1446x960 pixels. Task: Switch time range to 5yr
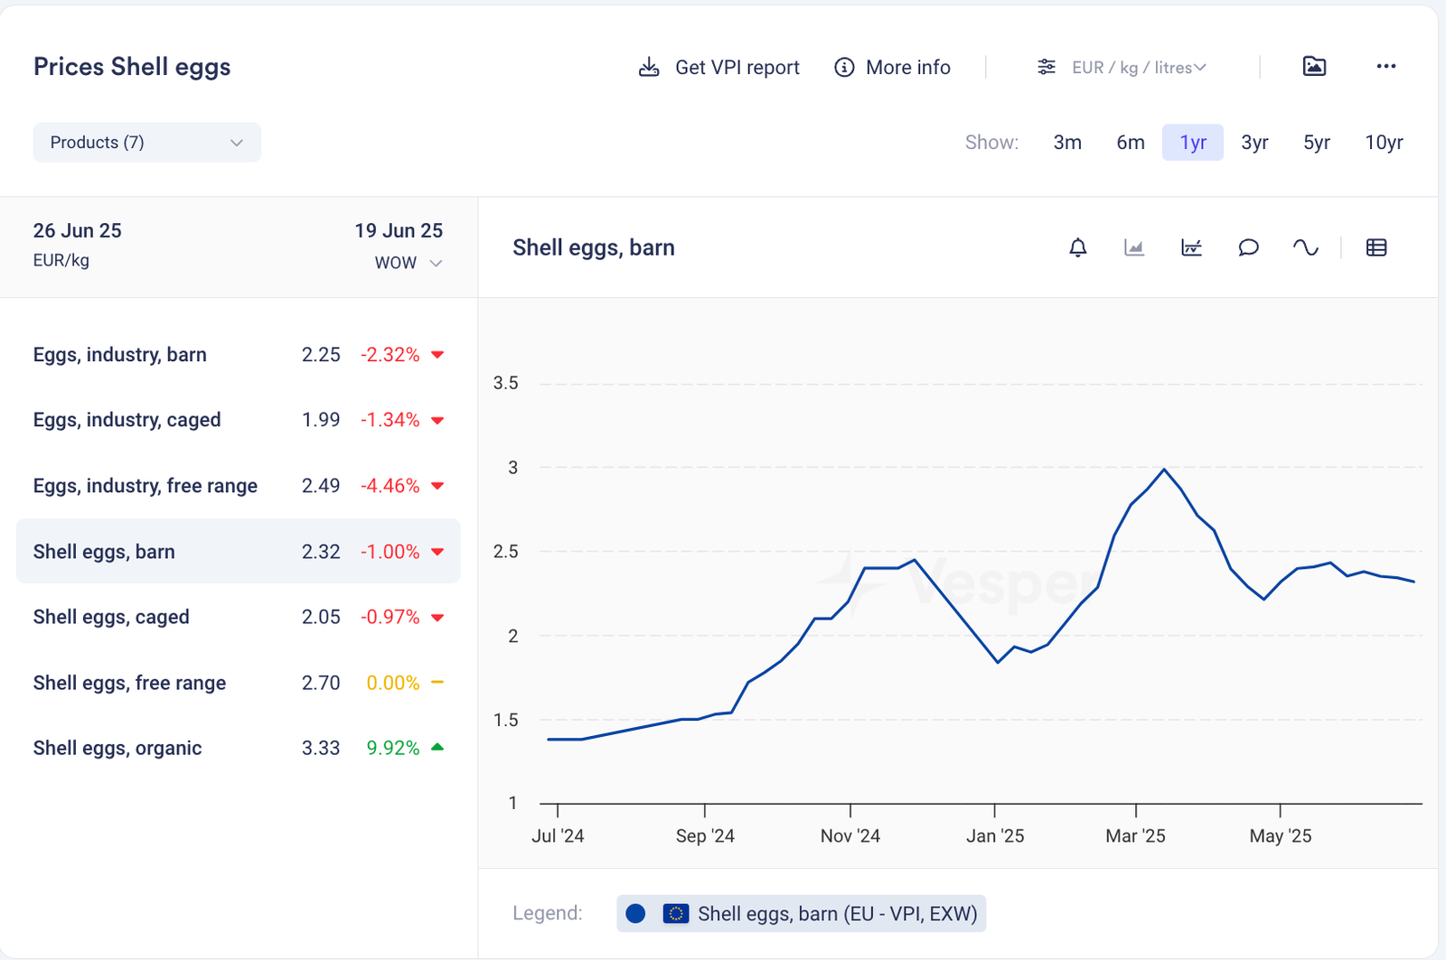pos(1316,143)
